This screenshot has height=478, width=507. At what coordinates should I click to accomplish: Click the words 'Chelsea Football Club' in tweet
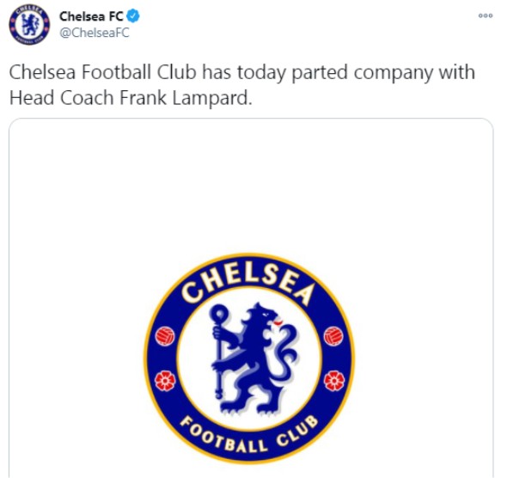(x=103, y=72)
